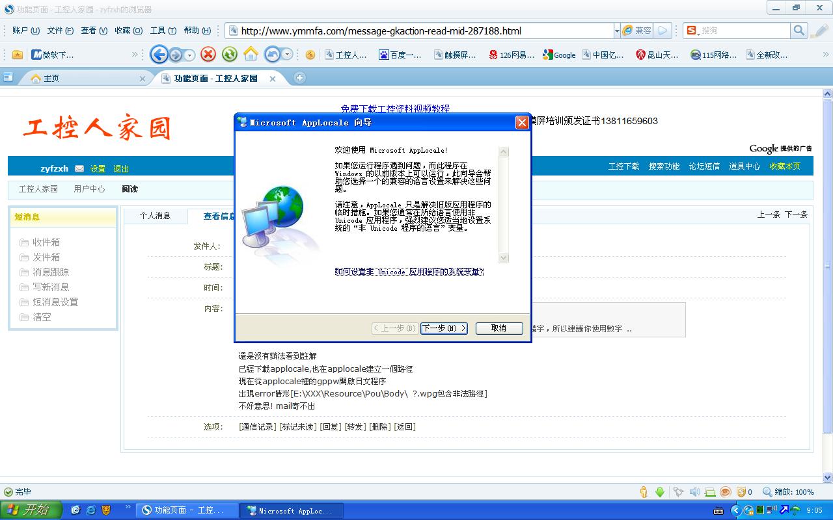Viewport: 833px width, 520px height.
Task: Open the new tab plus button
Action: pos(299,78)
